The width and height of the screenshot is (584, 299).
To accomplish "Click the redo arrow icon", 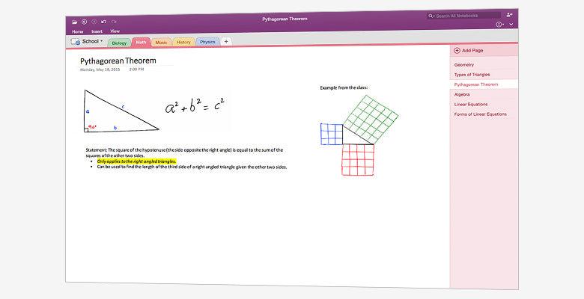I will click(x=114, y=21).
